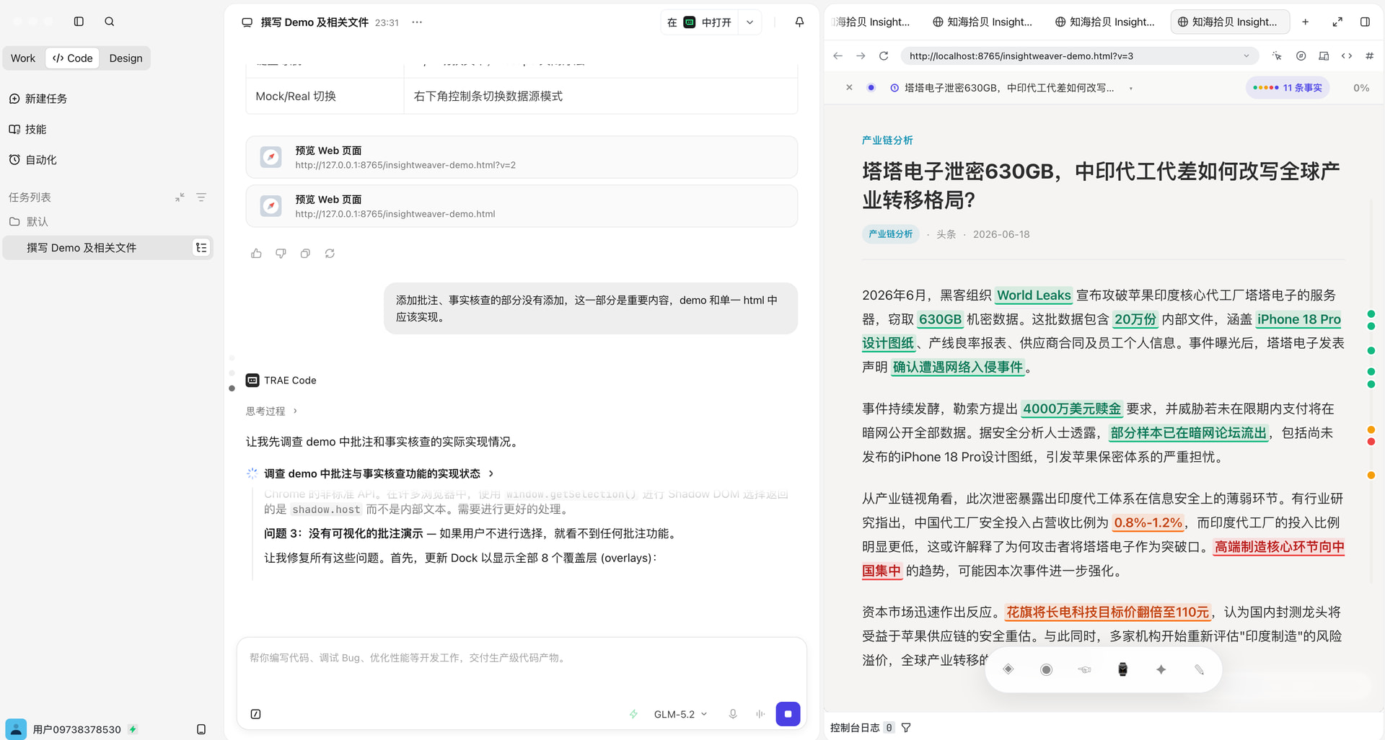The height and width of the screenshot is (740, 1385).
Task: Open the 在…中打开 dropdown arrow
Action: (x=749, y=22)
